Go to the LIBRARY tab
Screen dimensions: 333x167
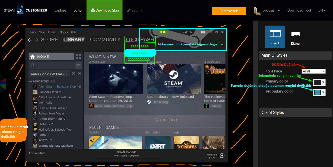point(74,40)
